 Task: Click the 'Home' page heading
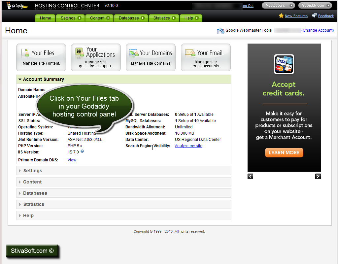[16, 31]
